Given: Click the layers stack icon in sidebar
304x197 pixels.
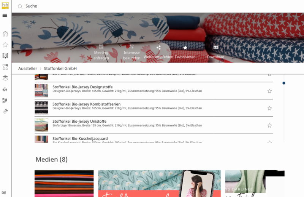Looking at the screenshot, I should coord(5,78).
